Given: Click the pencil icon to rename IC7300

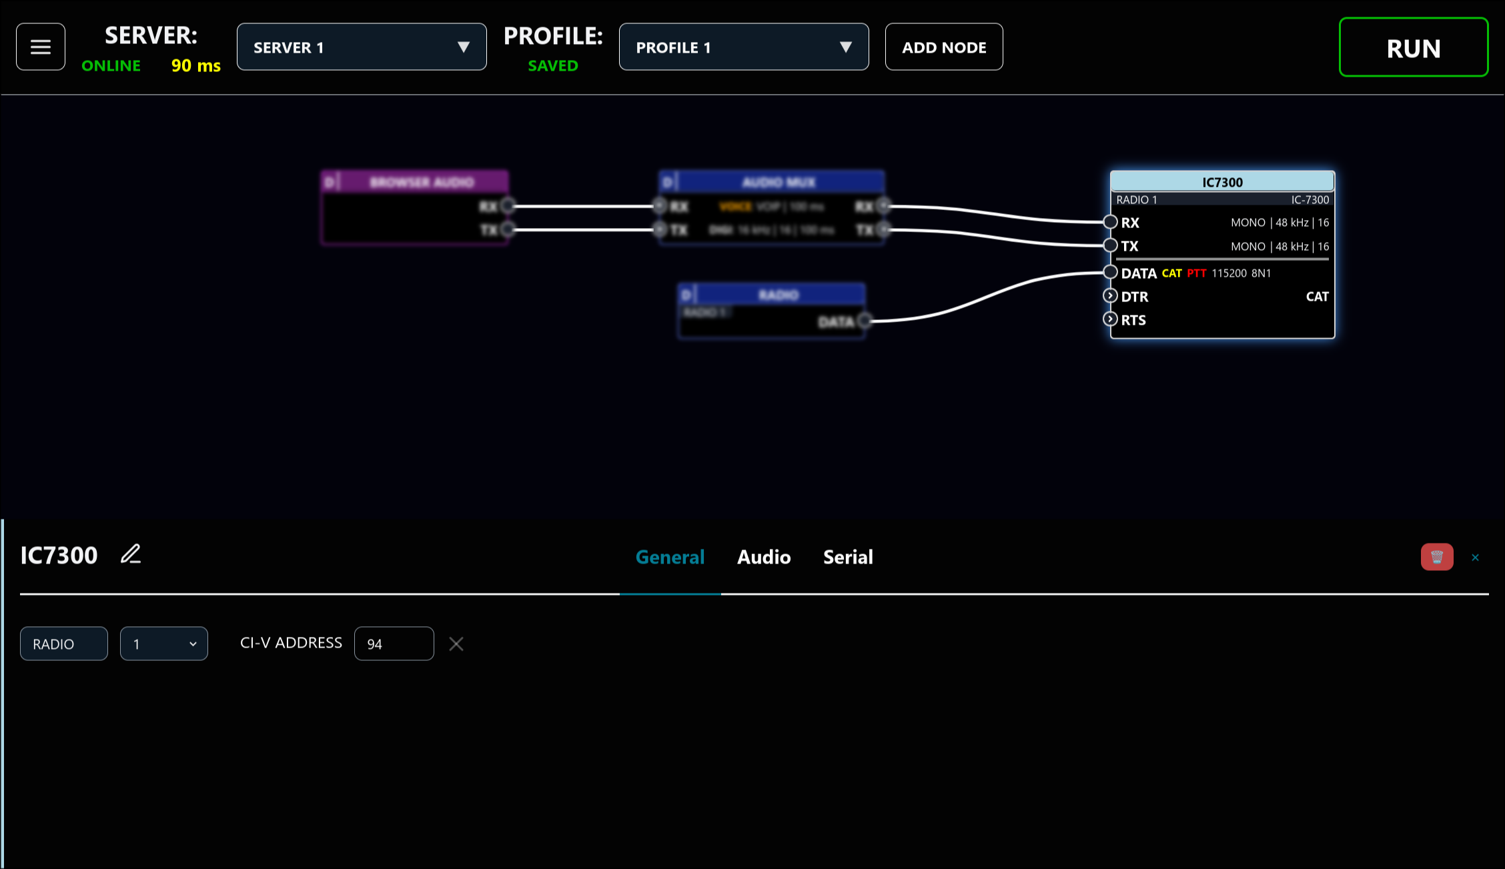Looking at the screenshot, I should click(x=131, y=554).
